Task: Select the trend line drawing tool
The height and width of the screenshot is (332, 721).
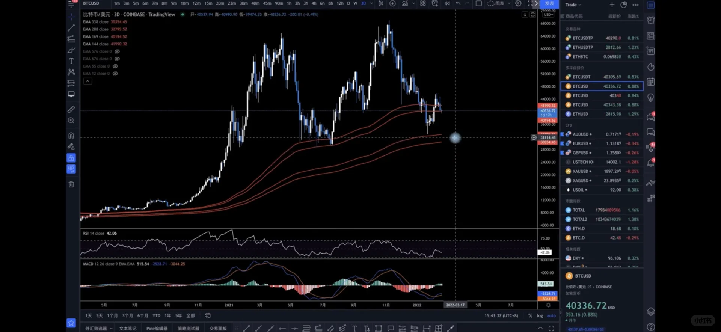Action: pyautogui.click(x=71, y=28)
